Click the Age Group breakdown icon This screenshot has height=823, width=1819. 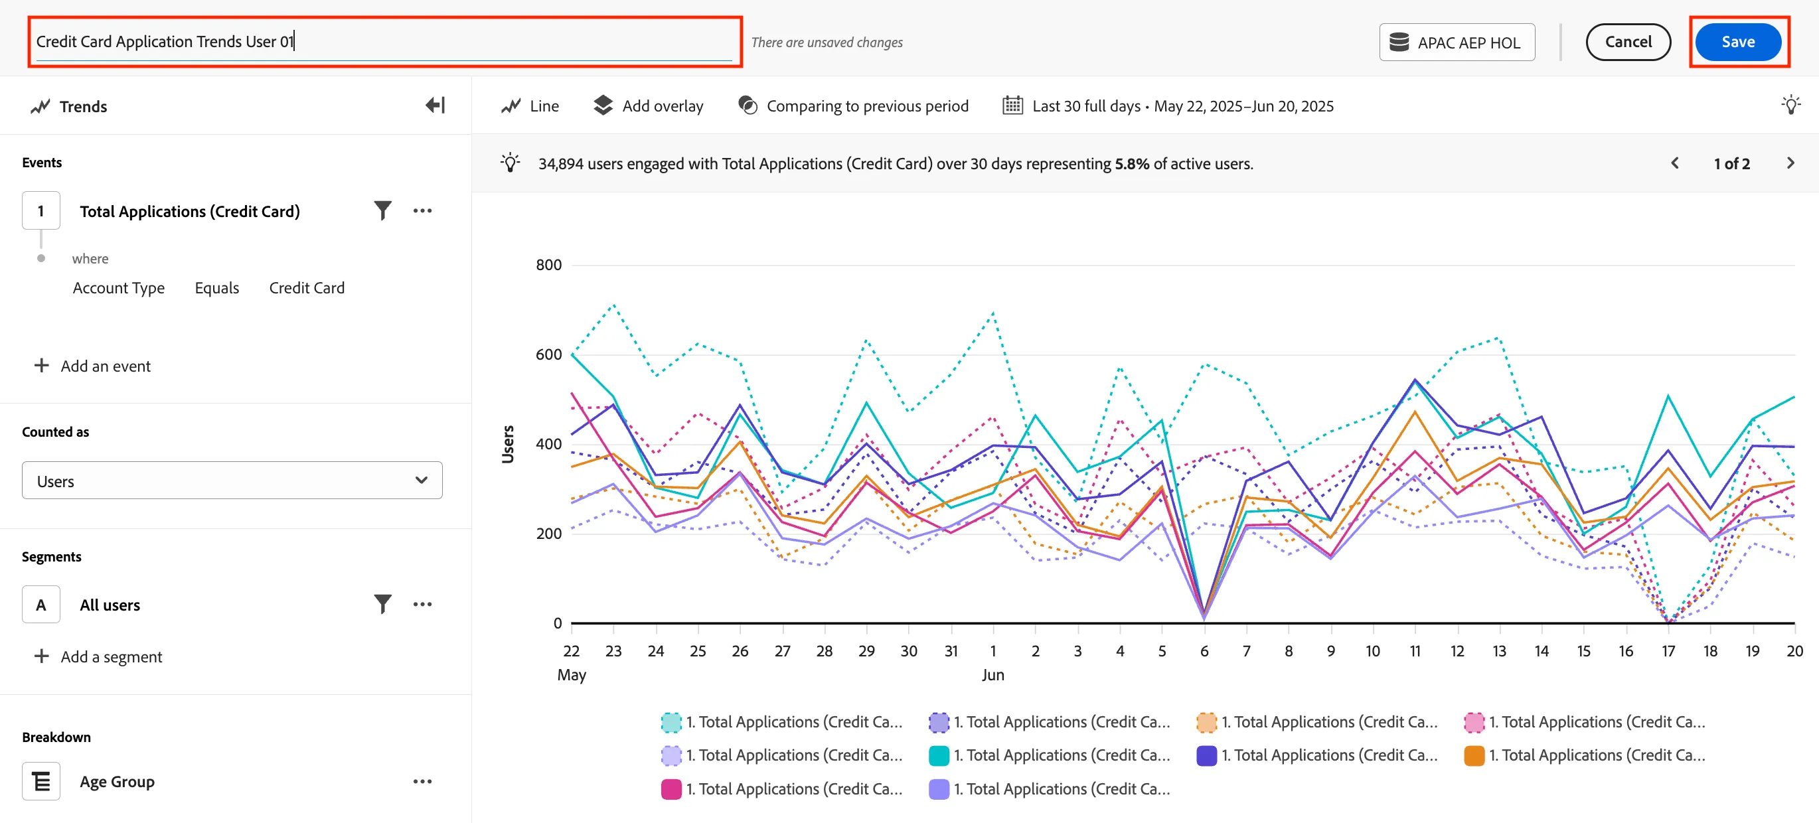point(41,781)
